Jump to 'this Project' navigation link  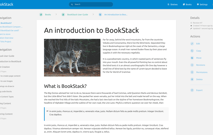click(6, 42)
